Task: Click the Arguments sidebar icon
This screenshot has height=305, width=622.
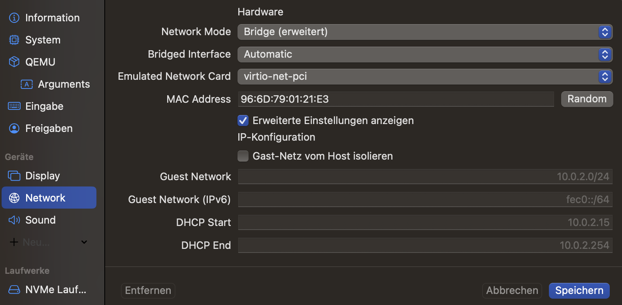Action: point(26,84)
